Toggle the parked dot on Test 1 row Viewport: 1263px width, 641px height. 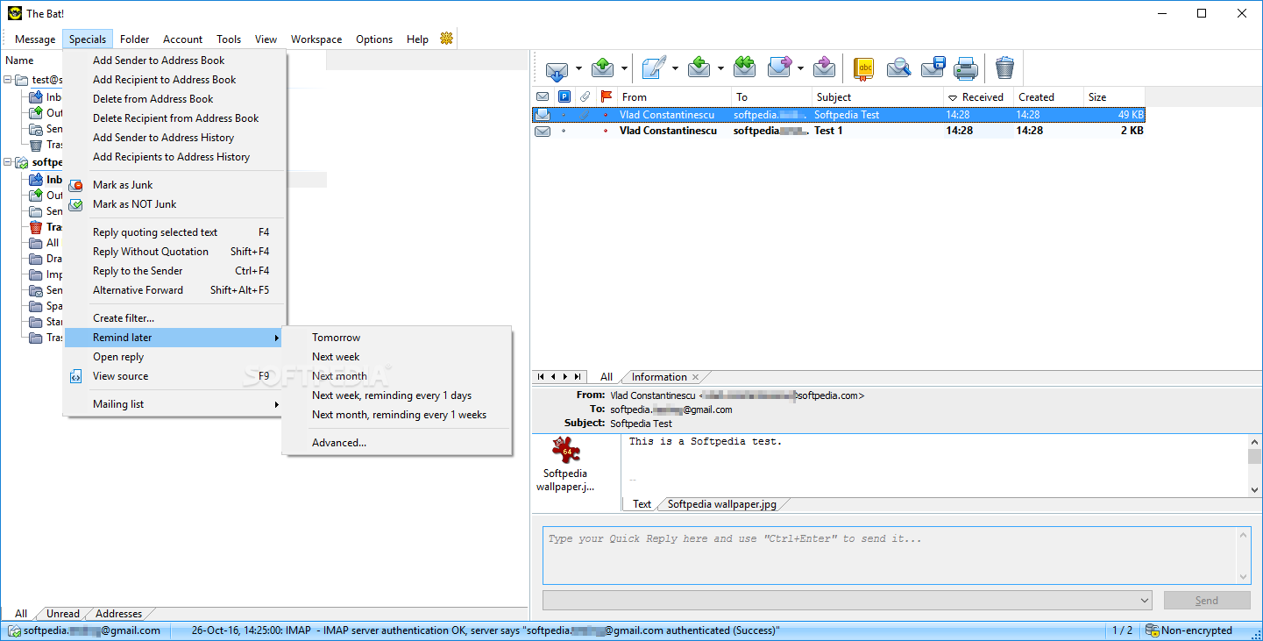[564, 131]
